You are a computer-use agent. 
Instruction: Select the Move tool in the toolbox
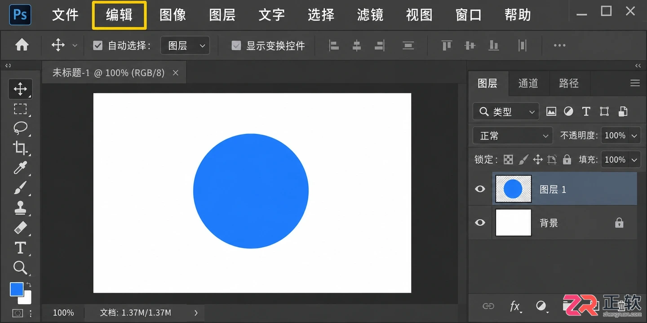tap(20, 89)
